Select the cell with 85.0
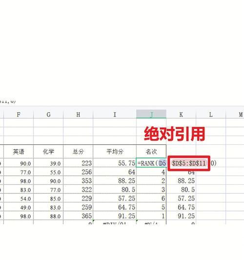 pyautogui.click(x=48, y=198)
